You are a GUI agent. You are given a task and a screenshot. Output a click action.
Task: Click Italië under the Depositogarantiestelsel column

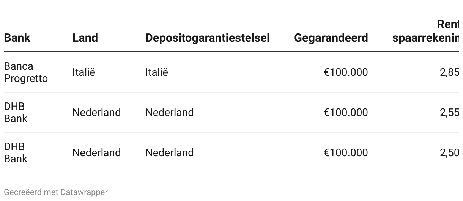pos(156,72)
